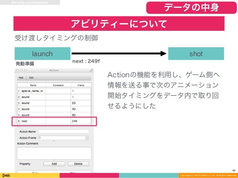Image resolution: width=238 pixels, height=178 pixels.
Task: Click the launch box
Action: tap(43, 54)
